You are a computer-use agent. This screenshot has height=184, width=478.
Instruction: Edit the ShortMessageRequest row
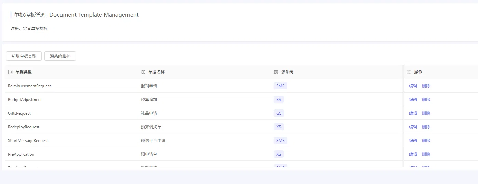coord(413,141)
